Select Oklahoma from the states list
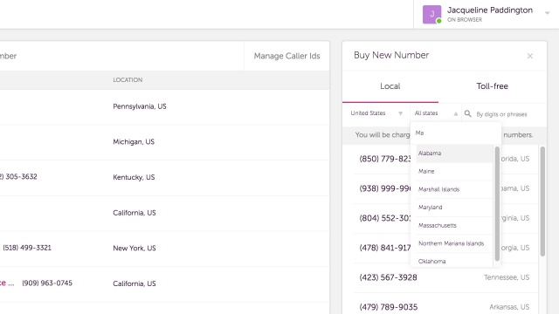 (x=454, y=261)
